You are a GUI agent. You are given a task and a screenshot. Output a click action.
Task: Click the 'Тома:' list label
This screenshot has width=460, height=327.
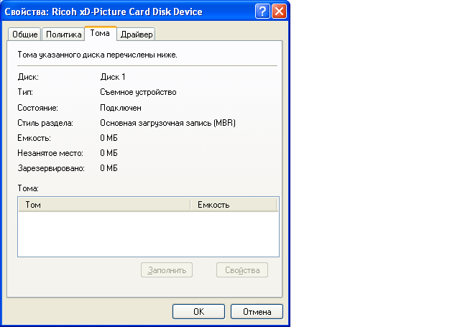coord(28,188)
